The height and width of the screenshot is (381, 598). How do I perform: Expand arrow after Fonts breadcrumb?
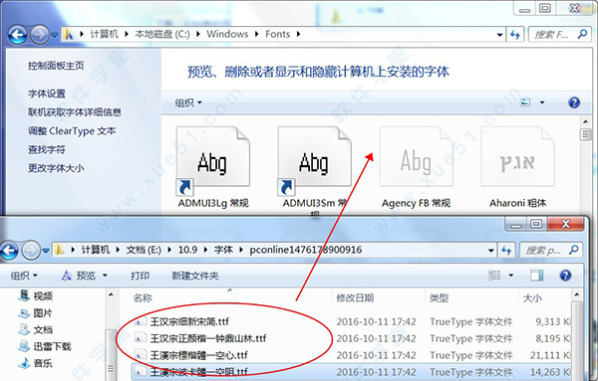(x=298, y=34)
